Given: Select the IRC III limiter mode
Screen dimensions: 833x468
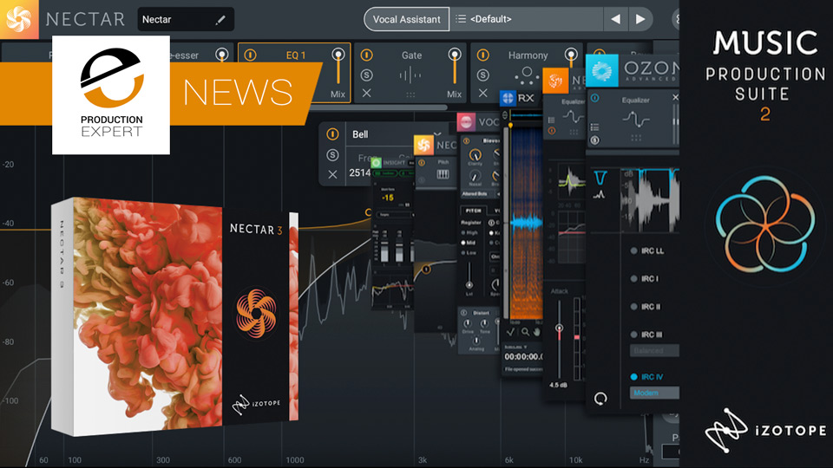Looking at the screenshot, I should pyautogui.click(x=646, y=335).
